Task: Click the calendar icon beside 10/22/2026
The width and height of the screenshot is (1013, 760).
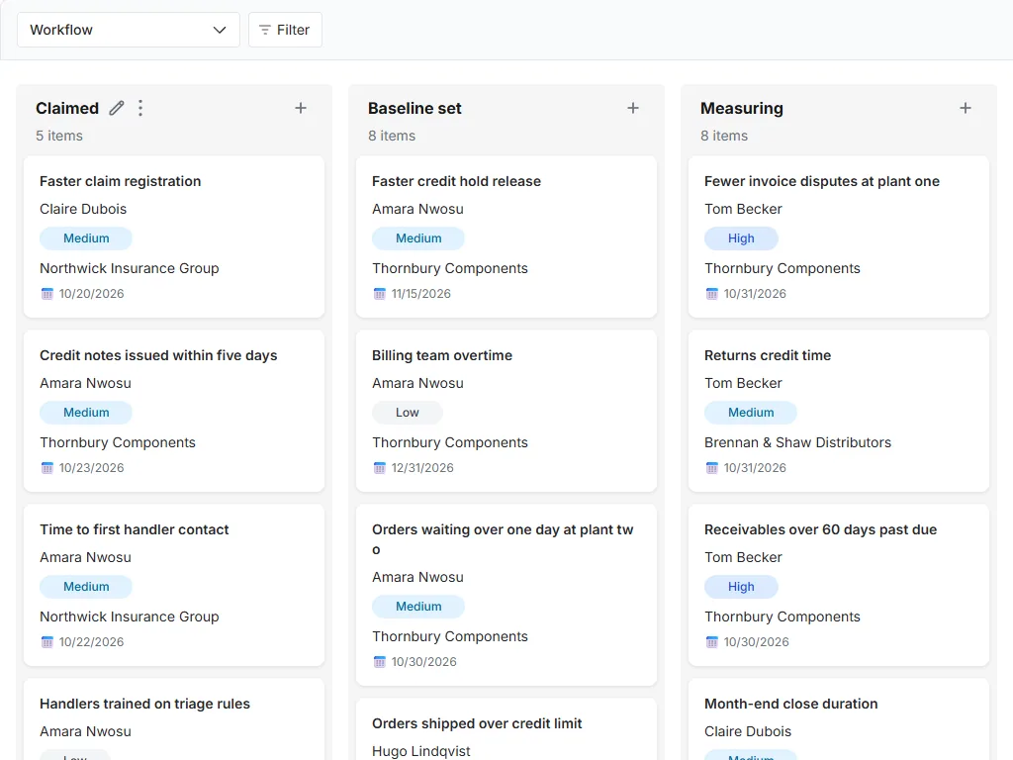Action: tap(47, 642)
